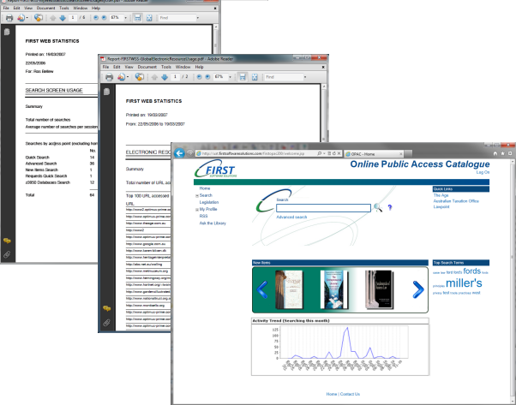Fit one full page in back Reader window
Viewport: 516px width, 405px height.
click(149, 18)
